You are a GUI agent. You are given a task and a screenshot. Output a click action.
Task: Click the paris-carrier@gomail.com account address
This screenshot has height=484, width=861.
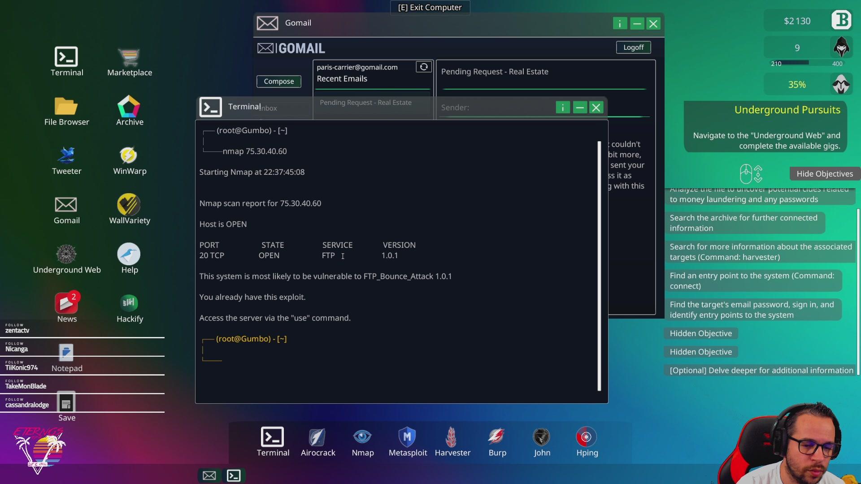[357, 67]
